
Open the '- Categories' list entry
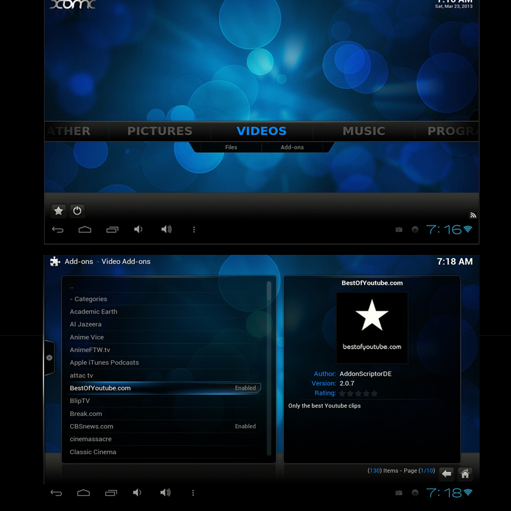click(x=165, y=299)
